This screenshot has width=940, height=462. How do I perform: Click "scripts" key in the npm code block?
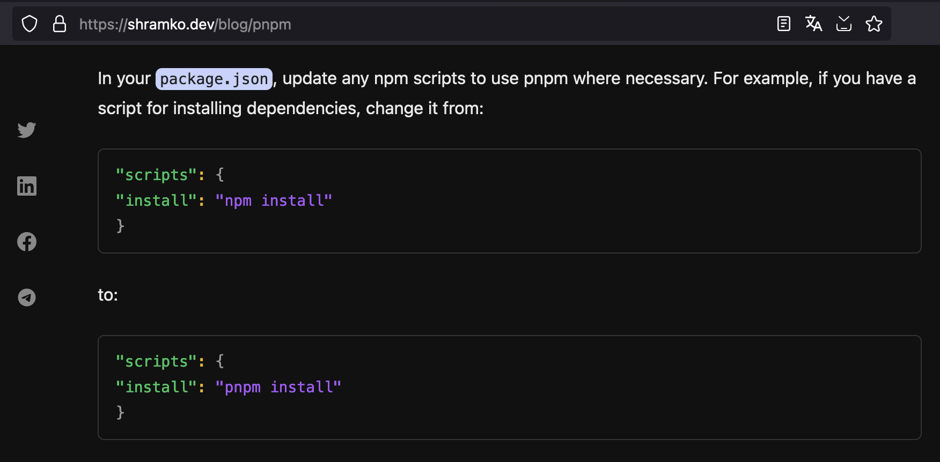click(157, 175)
